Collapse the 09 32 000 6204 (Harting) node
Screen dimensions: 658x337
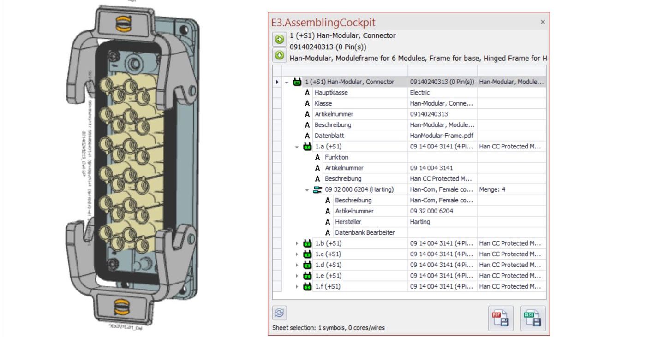(x=307, y=189)
